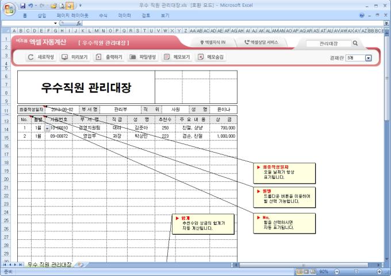The height and width of the screenshot is (276, 391).
Task: Click the search magnifier beside 관리대장 box
Action: (355, 43)
